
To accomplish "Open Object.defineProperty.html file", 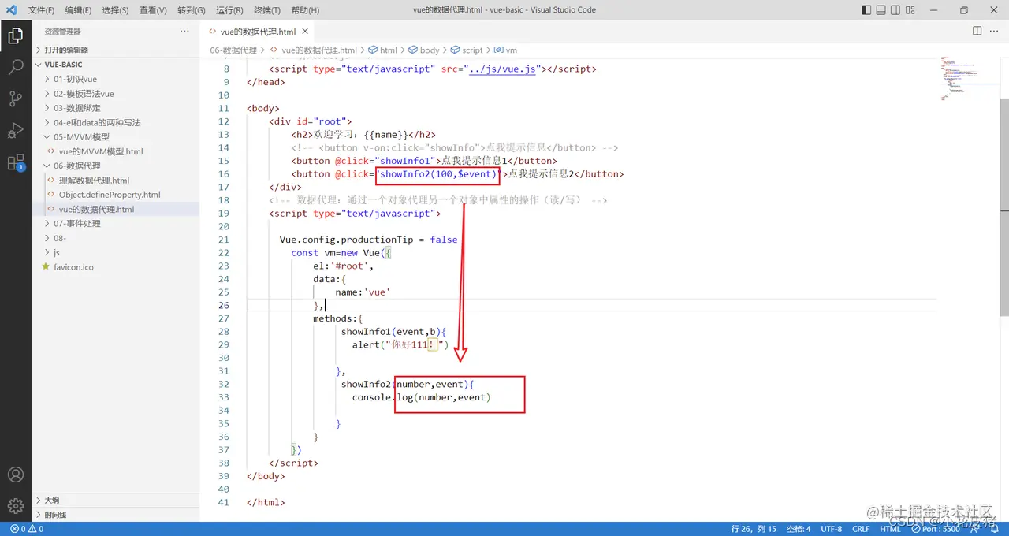I will point(115,195).
